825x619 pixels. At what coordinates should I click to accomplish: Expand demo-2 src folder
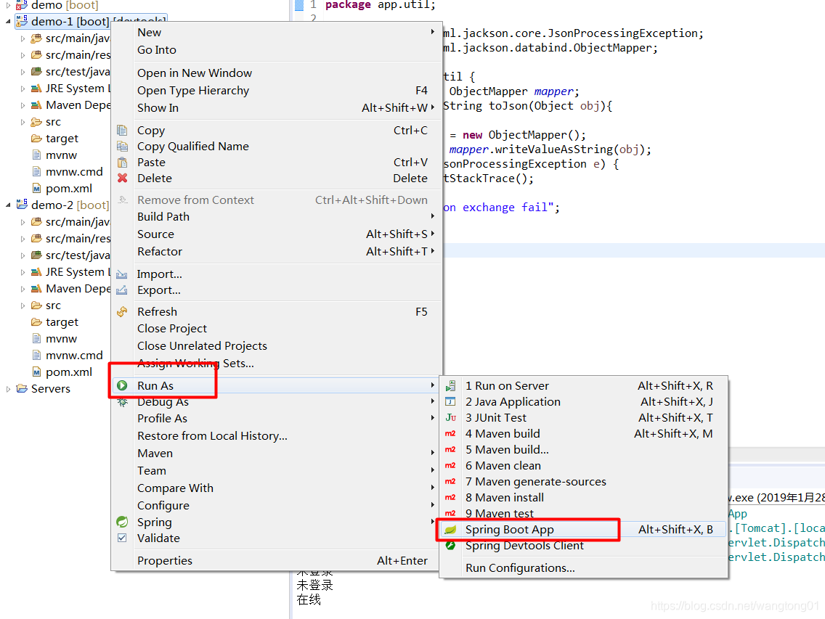point(23,306)
